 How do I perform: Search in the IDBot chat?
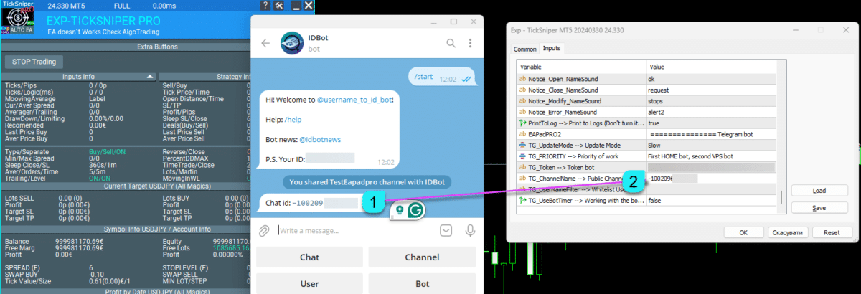tap(451, 43)
